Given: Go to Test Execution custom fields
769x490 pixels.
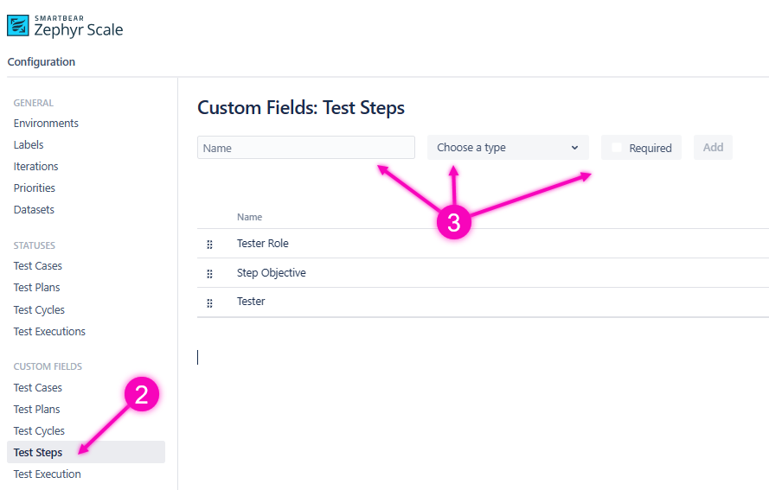Looking at the screenshot, I should [x=47, y=474].
